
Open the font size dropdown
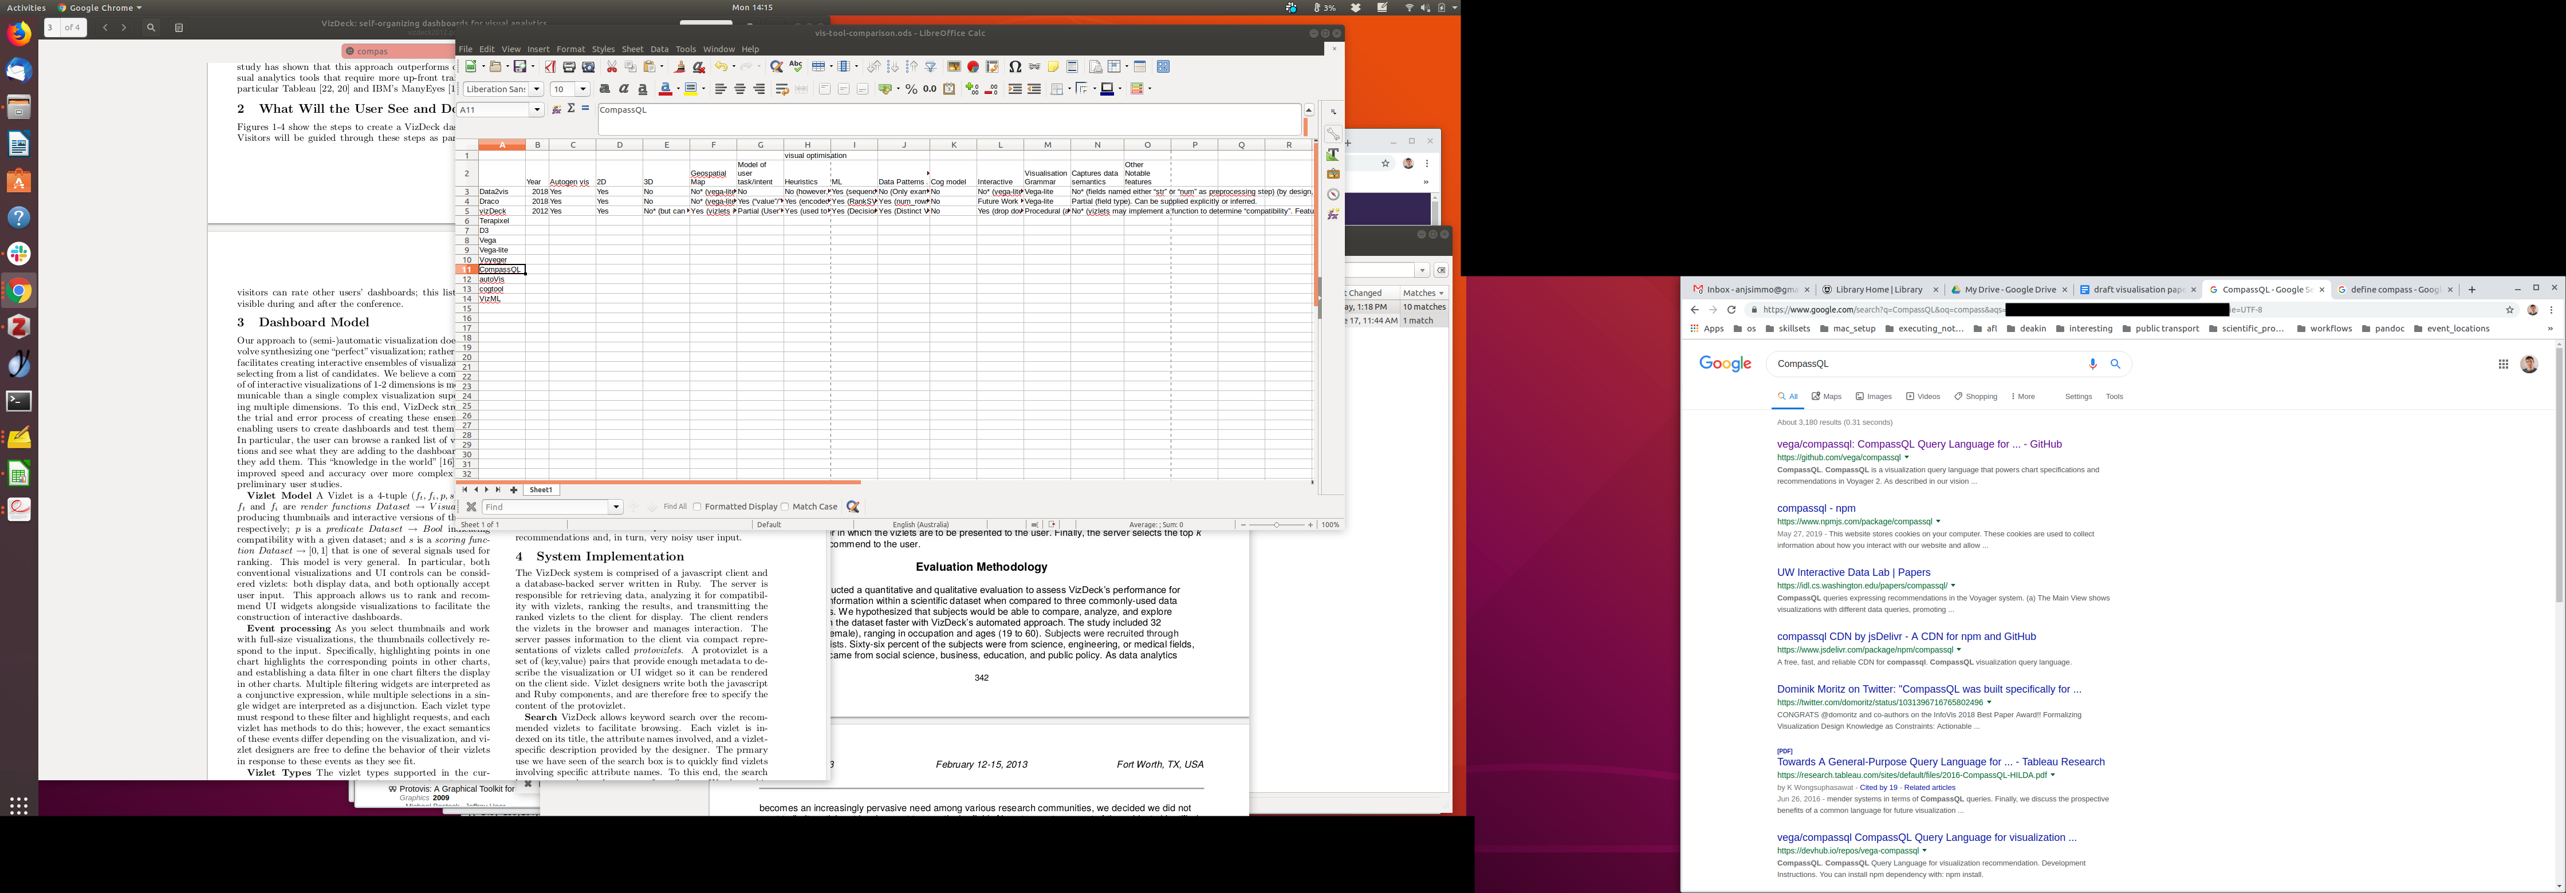pyautogui.click(x=584, y=90)
